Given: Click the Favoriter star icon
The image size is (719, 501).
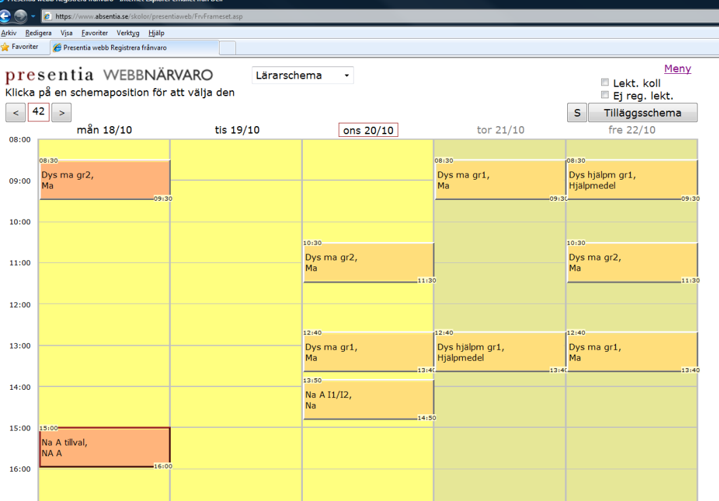Looking at the screenshot, I should tap(5, 47).
